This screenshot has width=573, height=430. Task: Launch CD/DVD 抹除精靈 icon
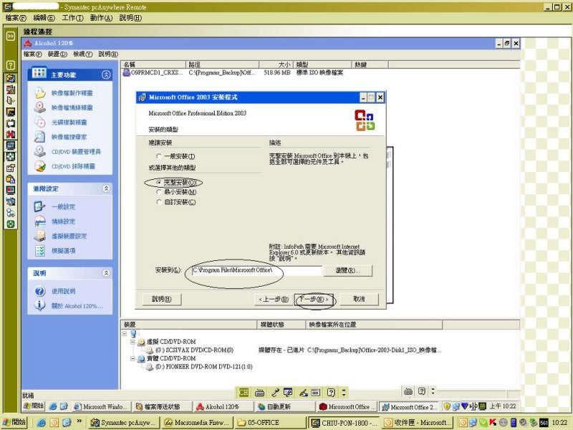[x=40, y=166]
